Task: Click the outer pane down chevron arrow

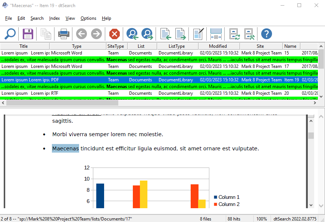Action: pos(321,206)
